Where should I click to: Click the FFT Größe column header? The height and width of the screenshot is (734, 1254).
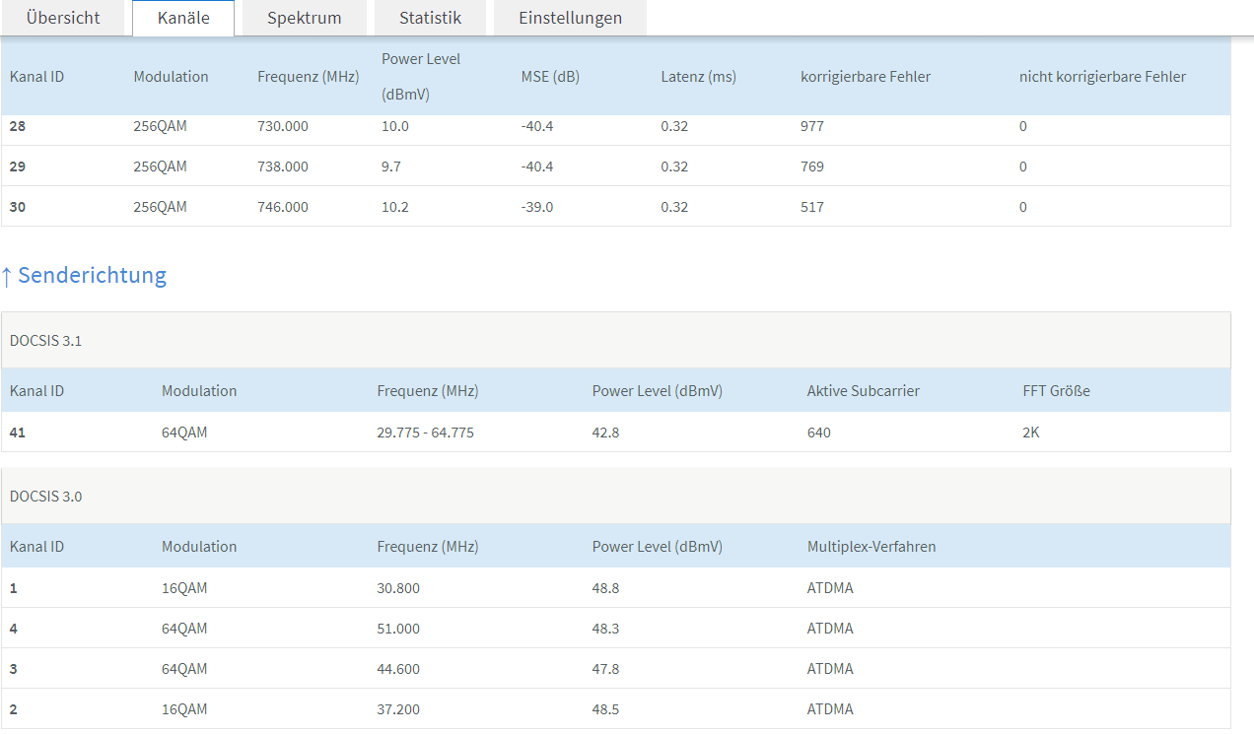click(x=1057, y=390)
